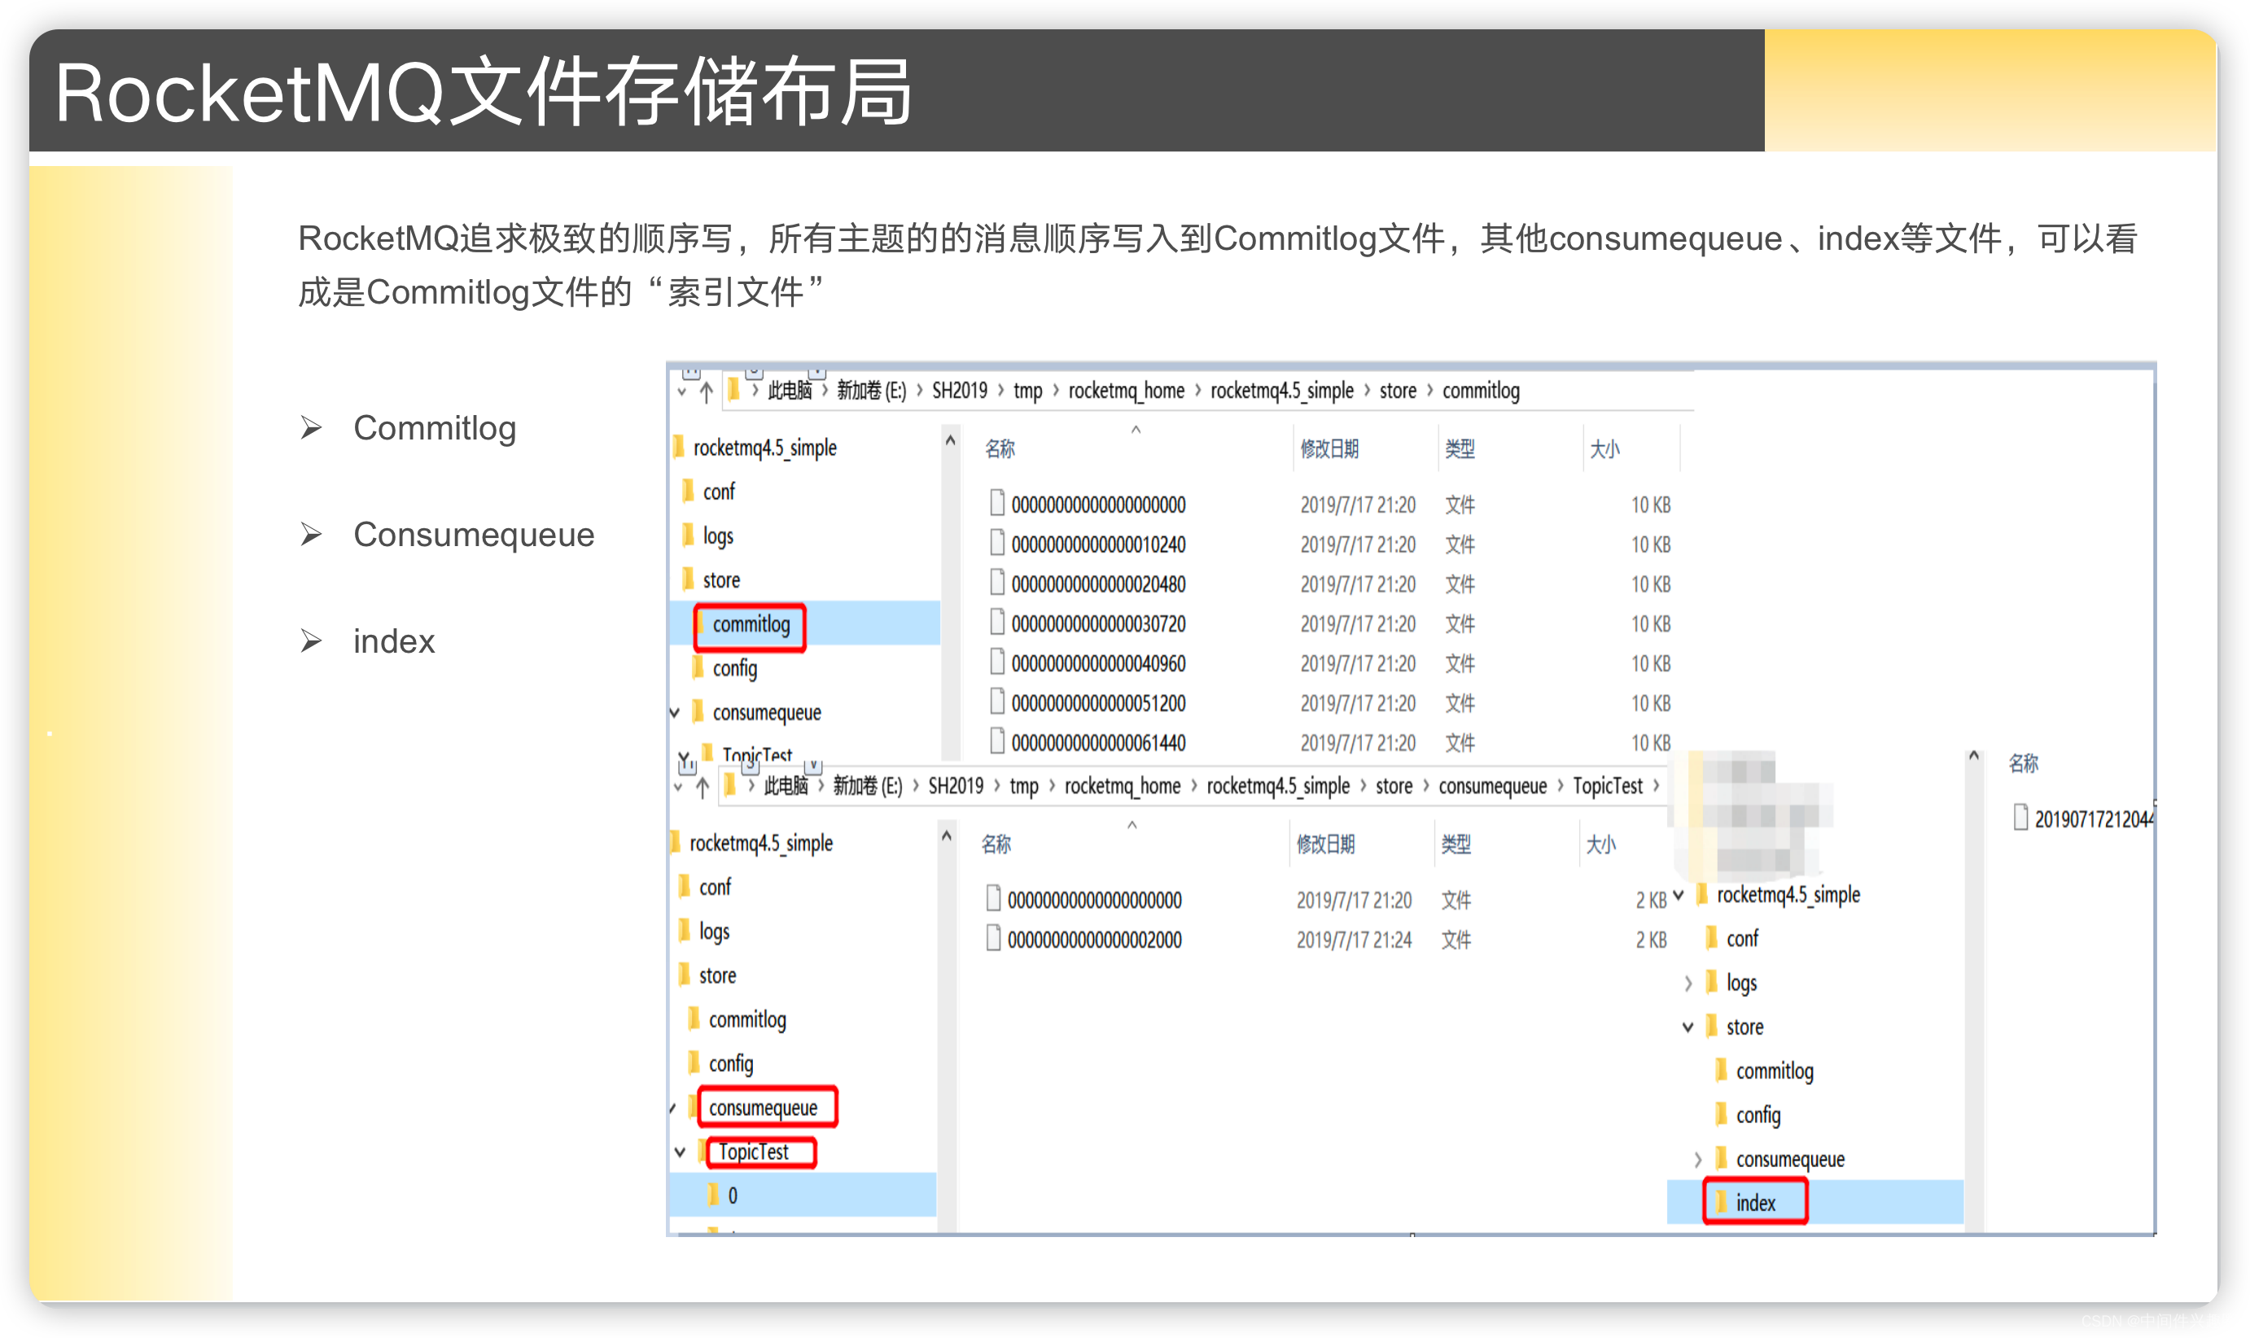Click the folder icon beside highlighted index
The height and width of the screenshot is (1338, 2250).
(1721, 1202)
